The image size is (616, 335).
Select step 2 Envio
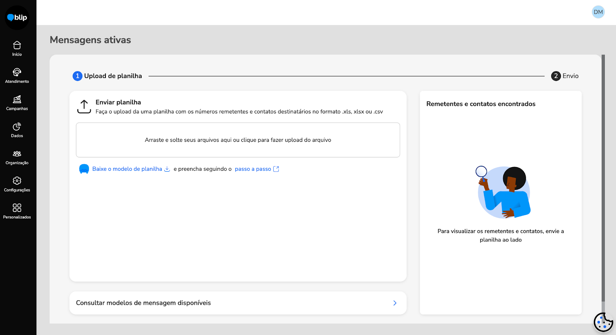(x=565, y=76)
